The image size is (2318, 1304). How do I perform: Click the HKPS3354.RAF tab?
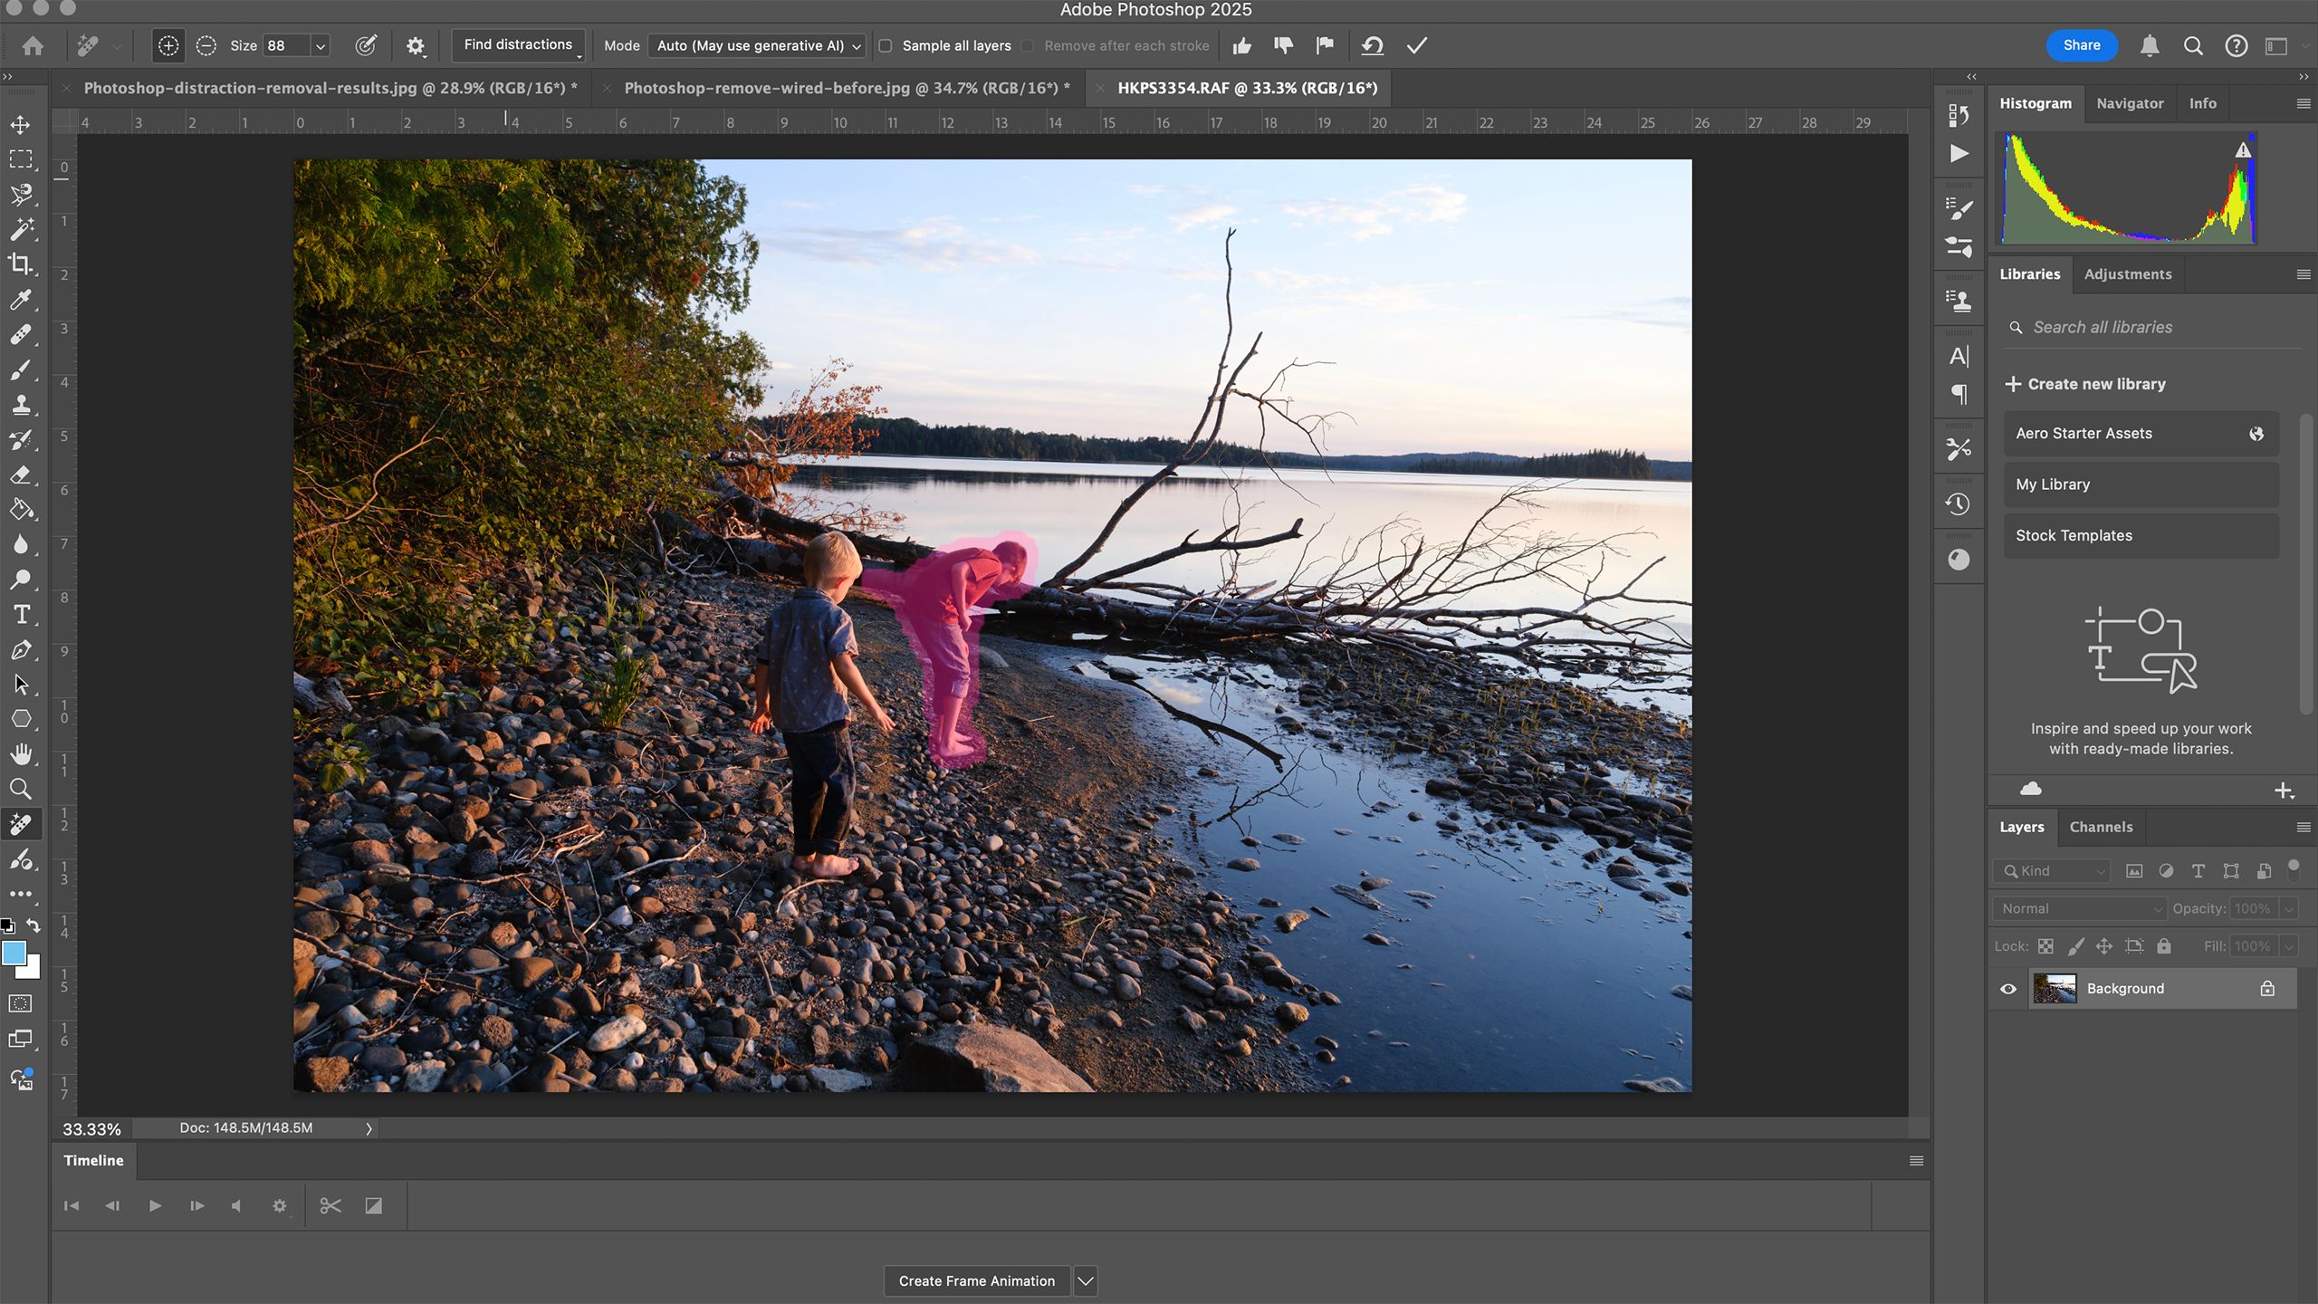[1247, 86]
